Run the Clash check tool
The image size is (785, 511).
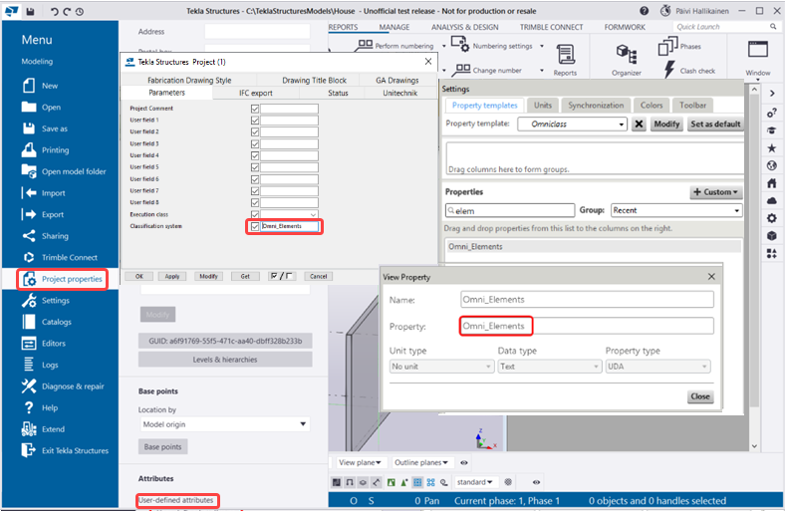[x=669, y=71]
